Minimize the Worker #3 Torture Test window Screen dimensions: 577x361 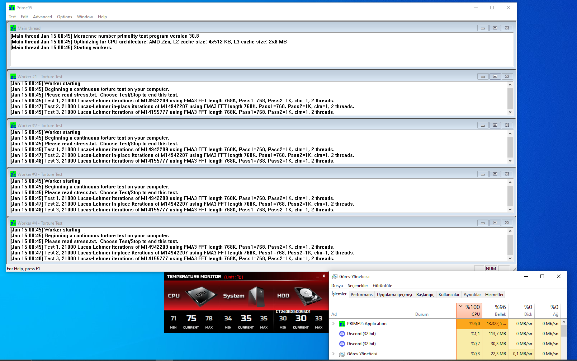(483, 174)
